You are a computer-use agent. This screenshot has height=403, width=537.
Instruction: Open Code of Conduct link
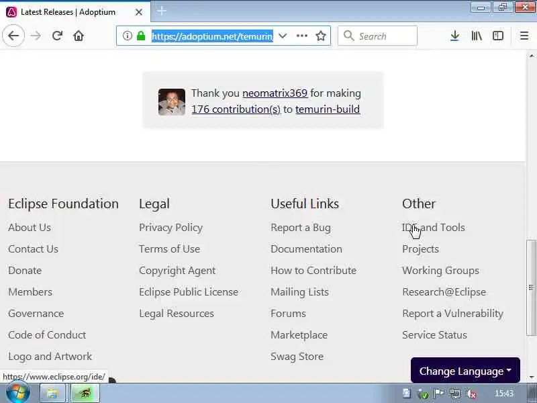coord(47,335)
